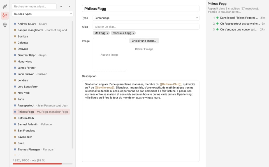Click the Aucune image placeholder
The height and width of the screenshot is (167, 269).
[x=110, y=55]
